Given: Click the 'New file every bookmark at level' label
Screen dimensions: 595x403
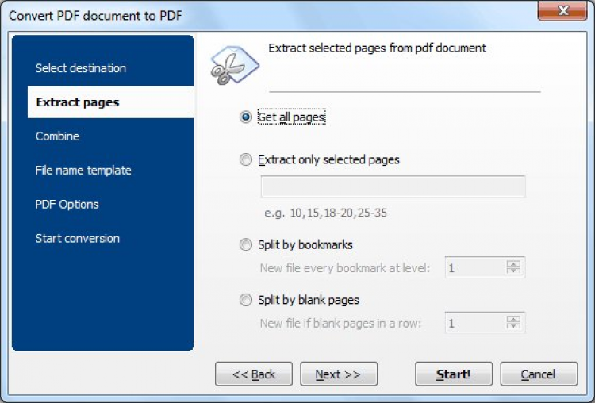Looking at the screenshot, I should coord(345,268).
